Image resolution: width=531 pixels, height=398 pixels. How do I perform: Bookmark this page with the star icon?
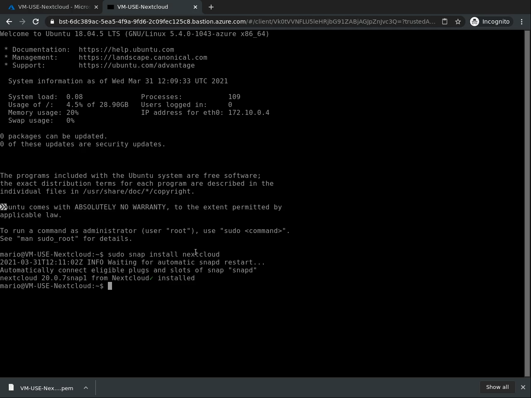[458, 22]
